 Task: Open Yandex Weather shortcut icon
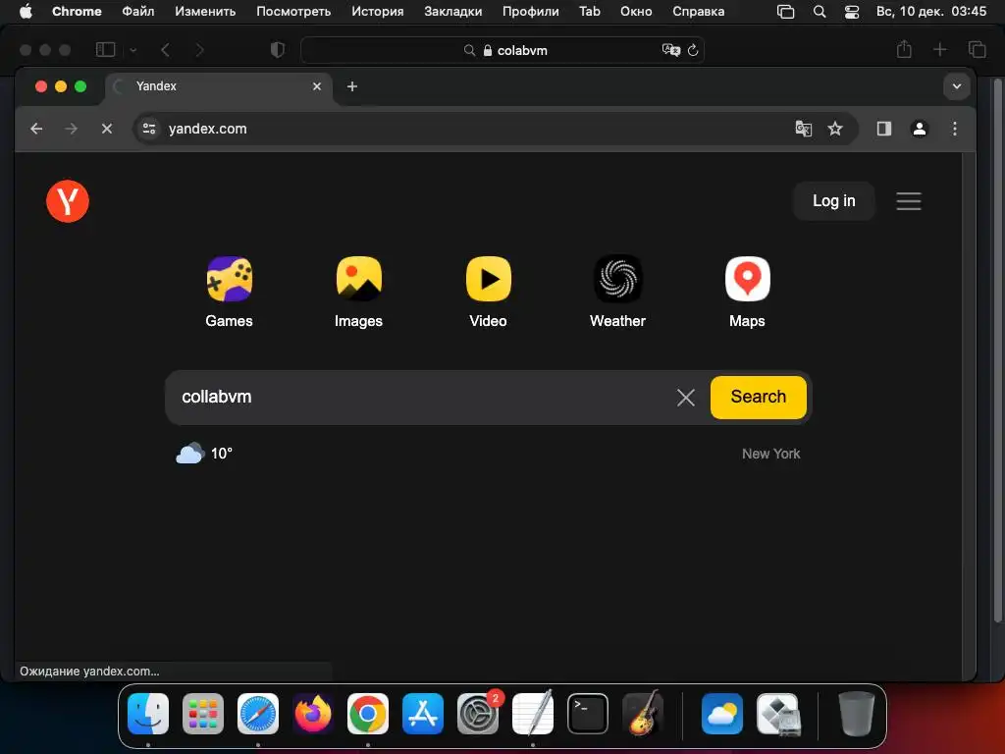(x=618, y=279)
